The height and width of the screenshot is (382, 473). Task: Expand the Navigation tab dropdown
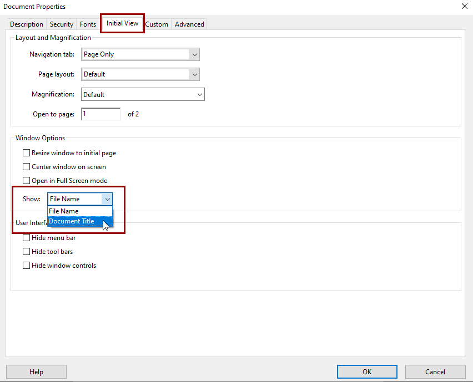pos(140,54)
